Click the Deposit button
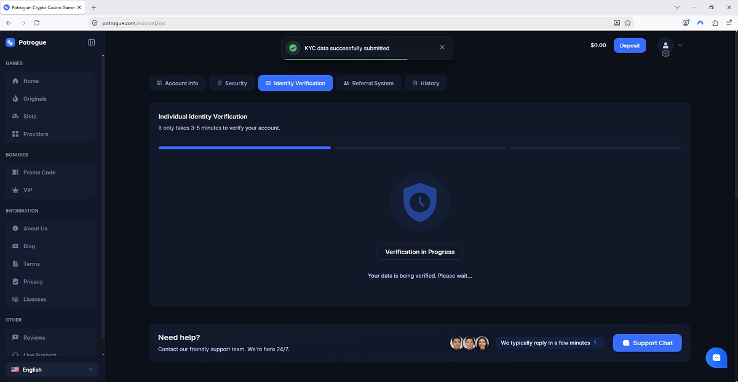Screen dimensions: 738x382 pos(630,45)
